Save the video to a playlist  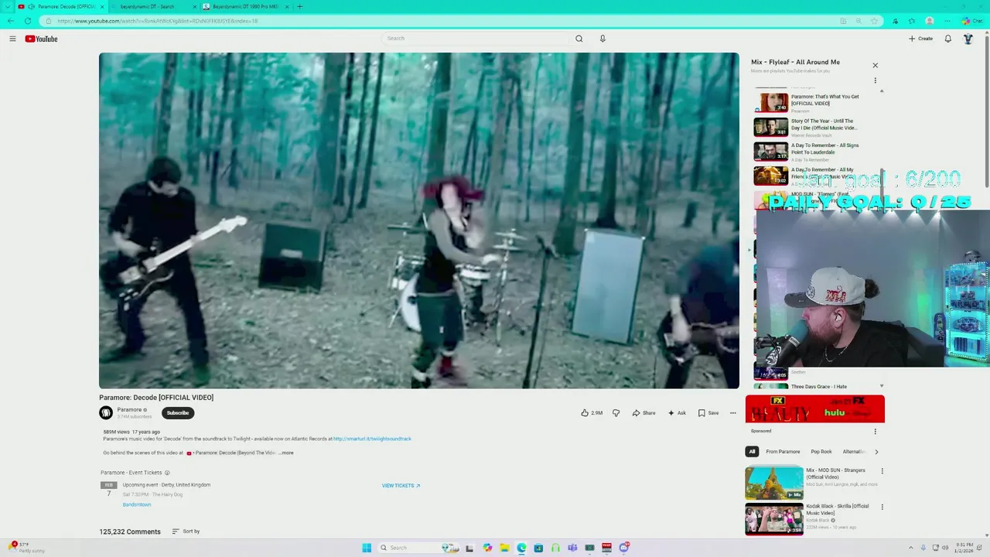coord(708,413)
